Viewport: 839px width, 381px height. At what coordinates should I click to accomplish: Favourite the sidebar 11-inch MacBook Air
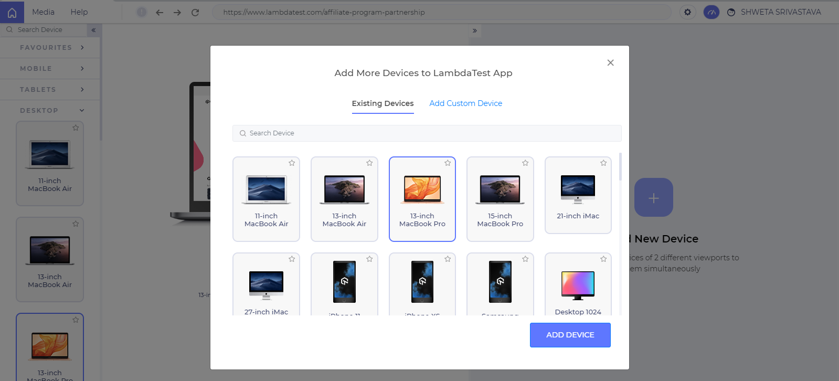pyautogui.click(x=76, y=128)
